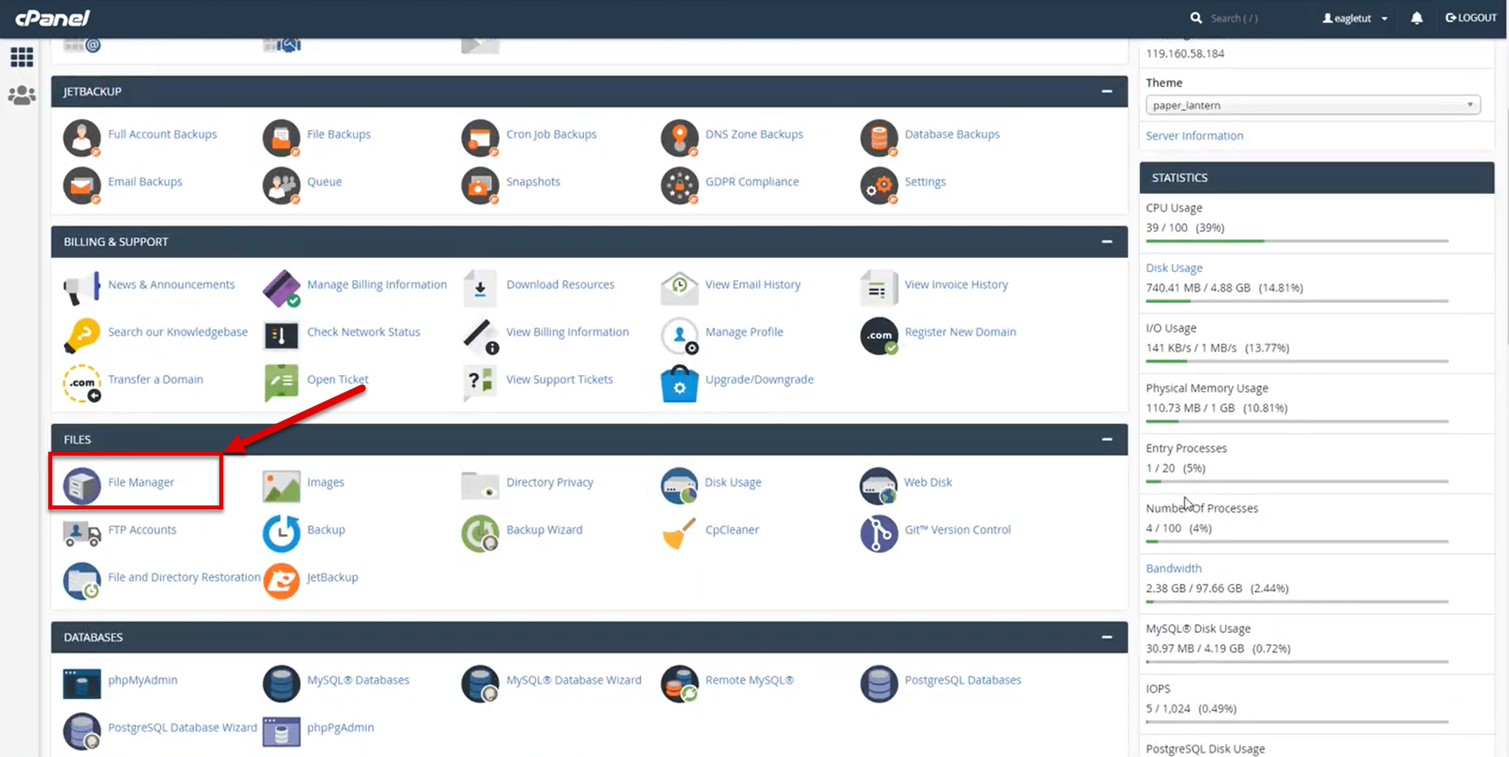Open the phpPgAdmin link
Screen dimensions: 1509x757
pos(340,728)
